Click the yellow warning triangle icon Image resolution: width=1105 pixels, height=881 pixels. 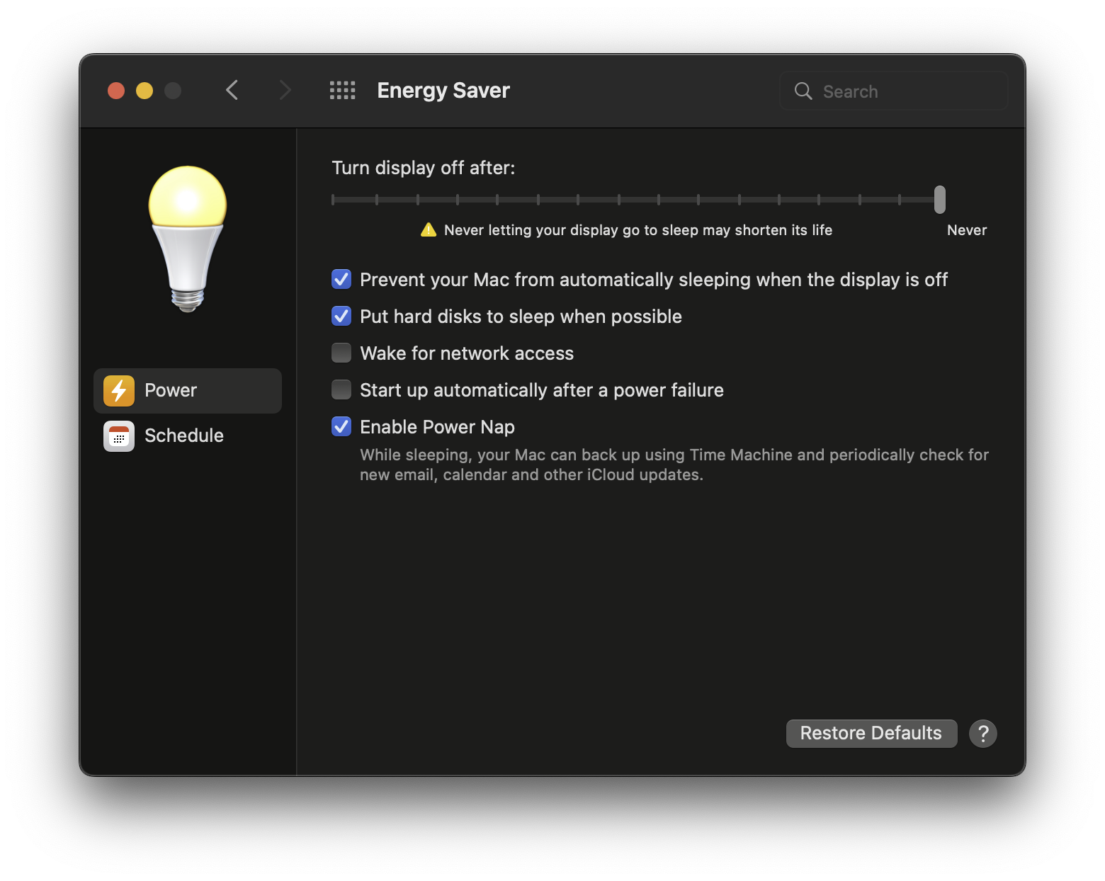click(x=429, y=230)
